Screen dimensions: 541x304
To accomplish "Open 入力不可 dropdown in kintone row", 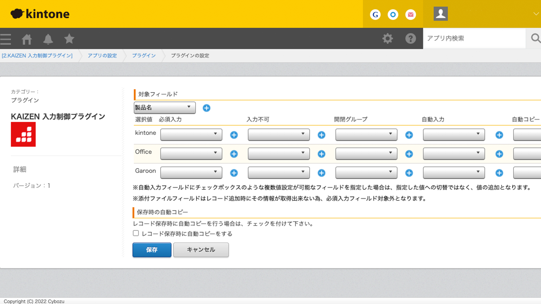I will pos(279,135).
